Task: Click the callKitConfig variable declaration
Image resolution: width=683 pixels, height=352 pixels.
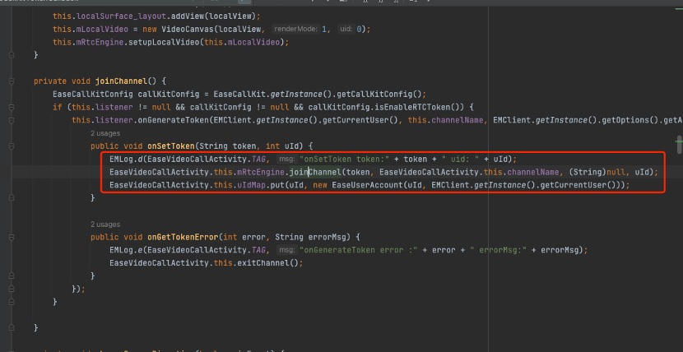Action: pyautogui.click(x=169, y=94)
